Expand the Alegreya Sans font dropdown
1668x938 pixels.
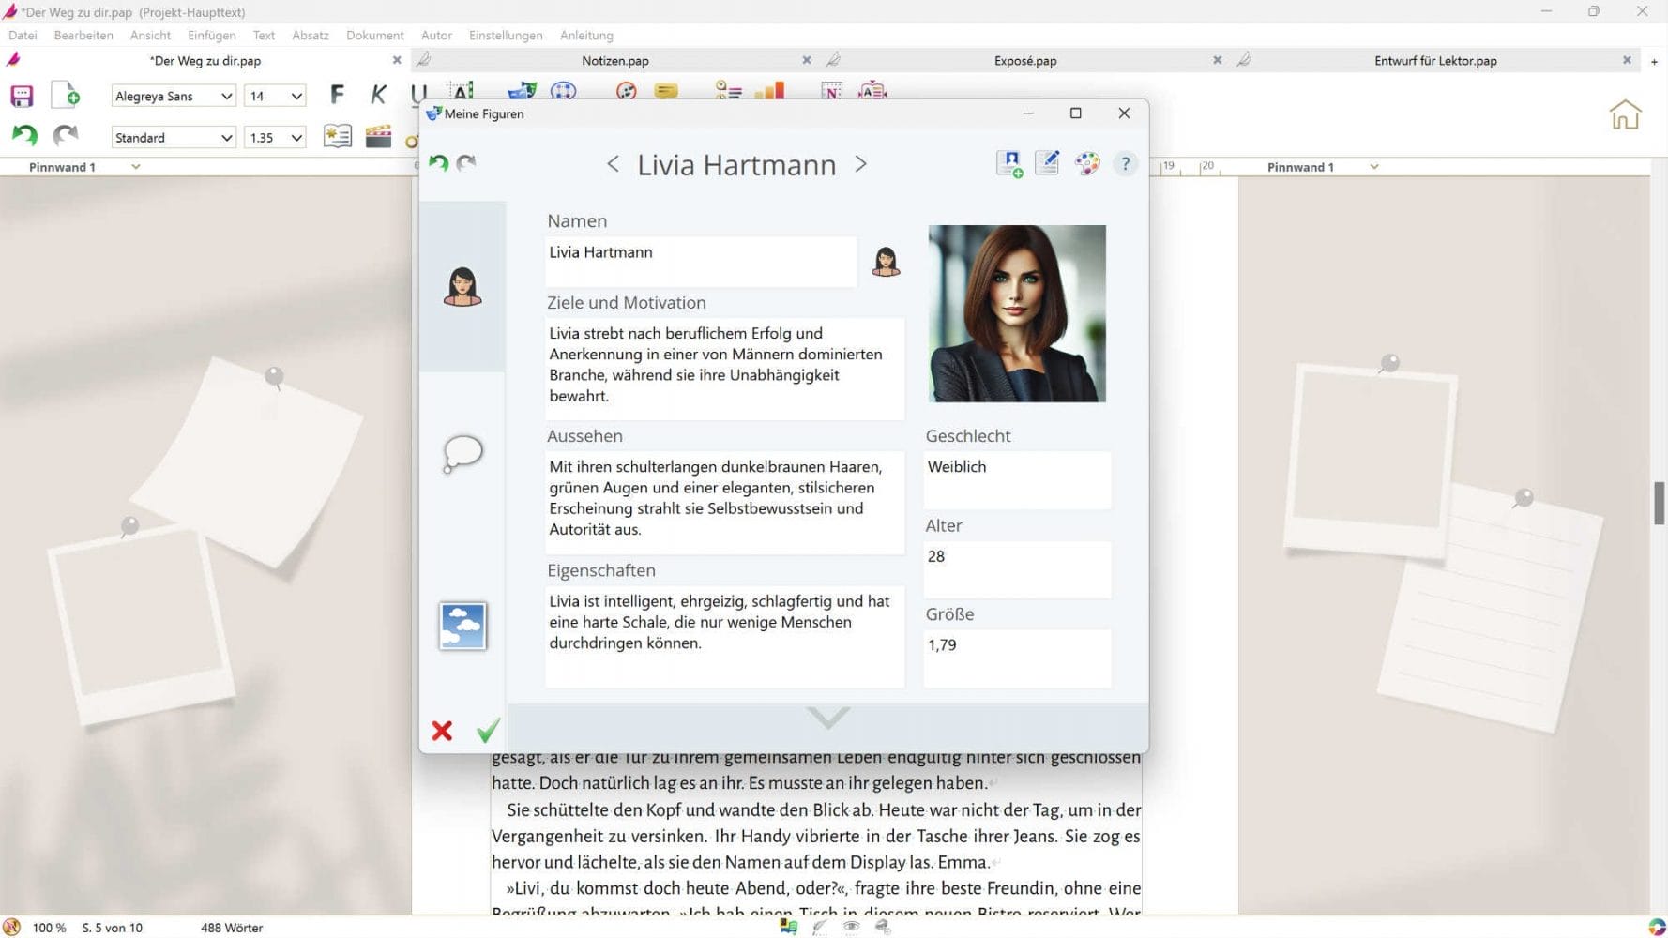click(x=226, y=96)
